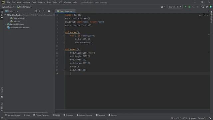Viewport: 213px width, 120px height.
Task: Toggle the Bookmarks tool window sidebar tab
Action: [x=2, y=92]
